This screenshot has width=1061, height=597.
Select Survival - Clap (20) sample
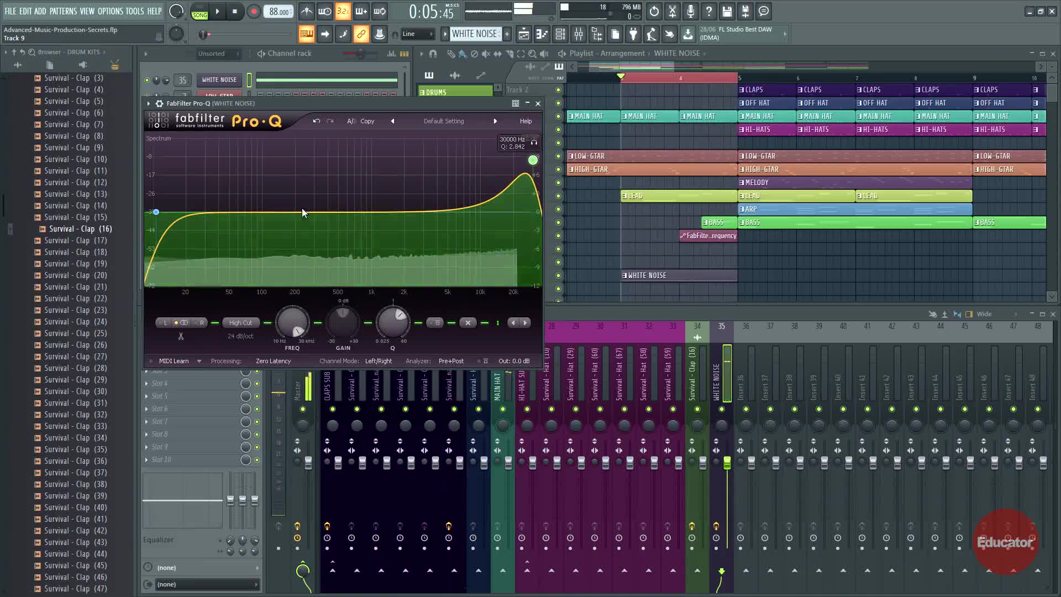coord(75,275)
